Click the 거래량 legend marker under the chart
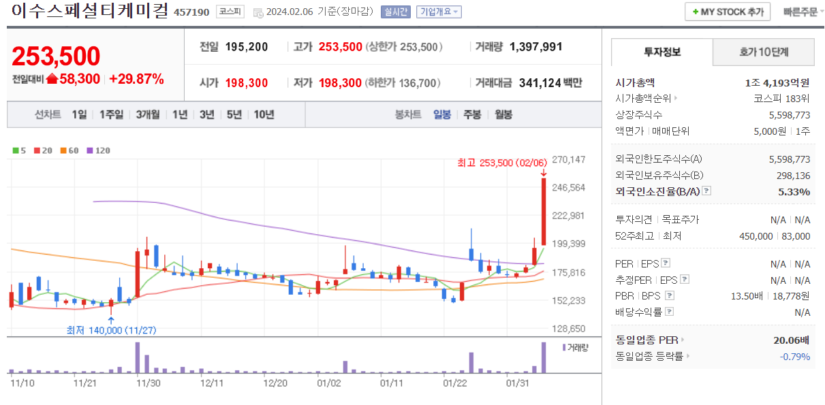Viewport: 825px width, 405px height. [564, 347]
